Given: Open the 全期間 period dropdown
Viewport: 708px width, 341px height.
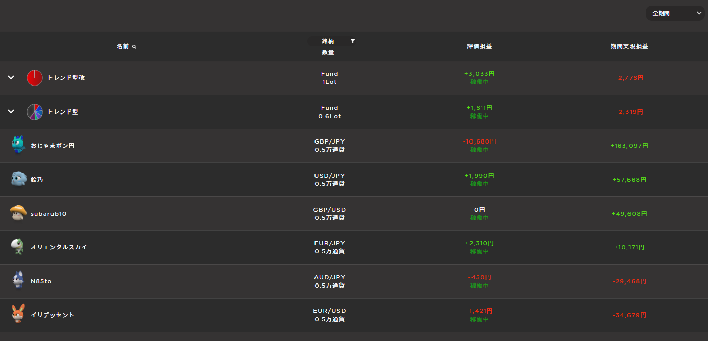Looking at the screenshot, I should [675, 13].
